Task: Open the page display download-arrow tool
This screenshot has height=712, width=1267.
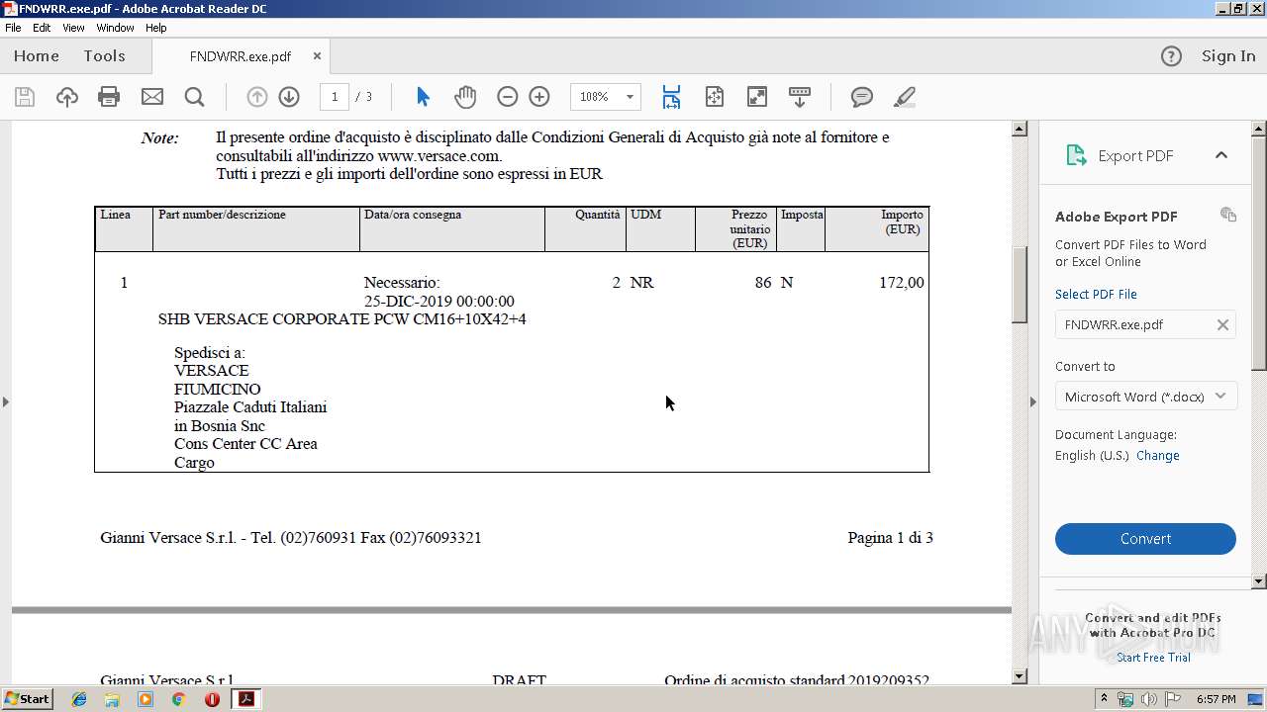Action: click(800, 97)
